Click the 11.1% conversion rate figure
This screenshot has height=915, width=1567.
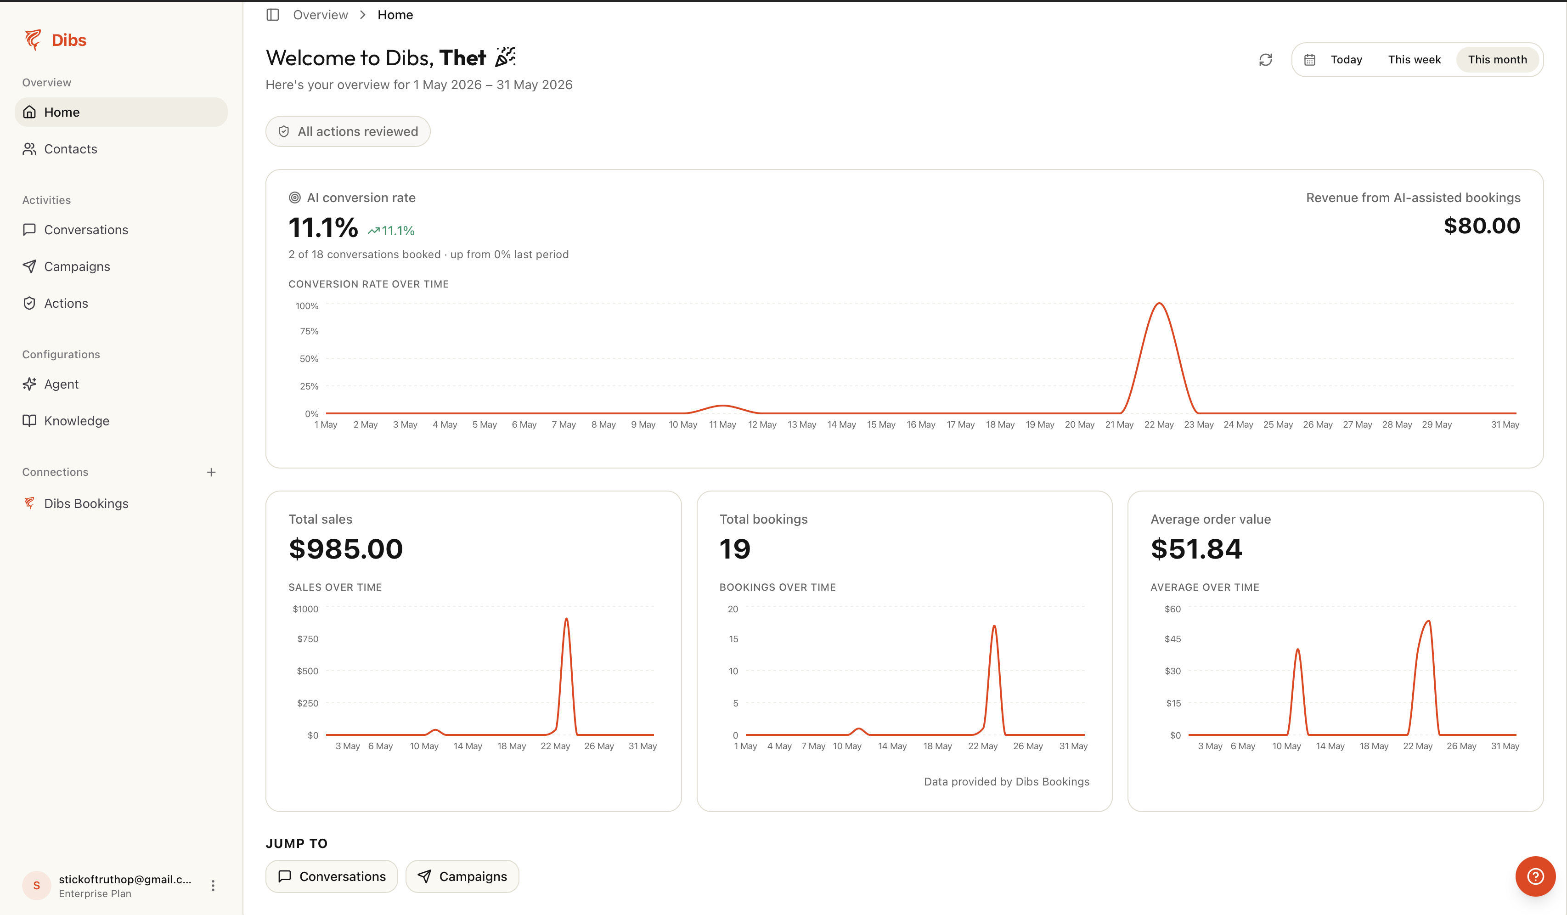click(x=323, y=228)
